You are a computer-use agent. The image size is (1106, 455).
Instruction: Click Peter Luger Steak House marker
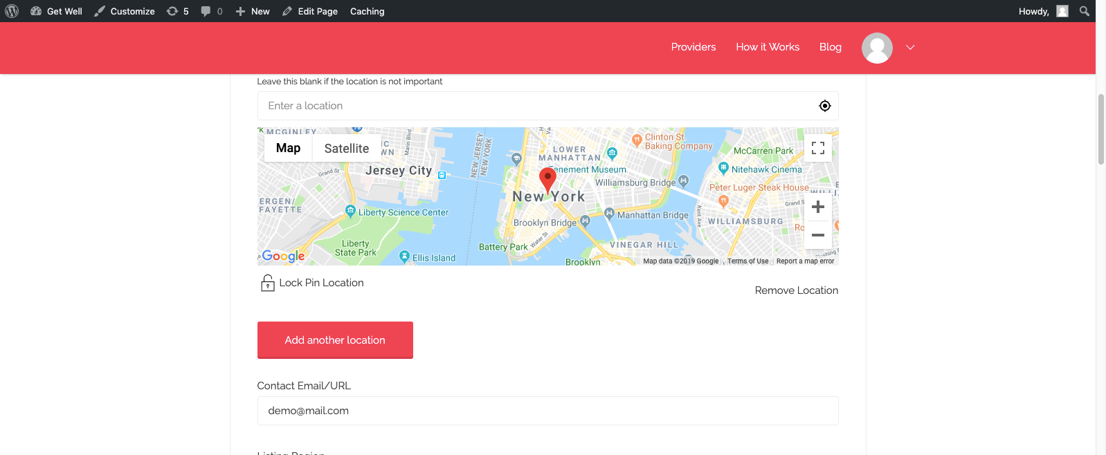(x=723, y=201)
